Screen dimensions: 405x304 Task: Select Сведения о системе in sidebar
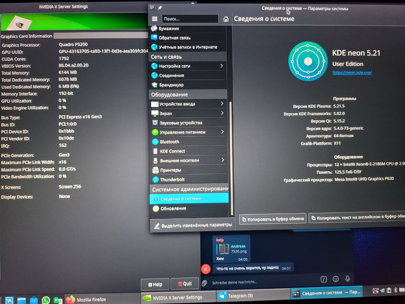pos(189,199)
